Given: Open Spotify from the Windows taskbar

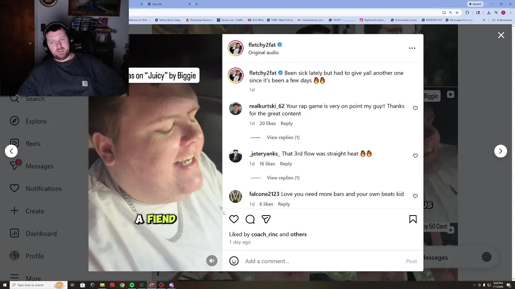Looking at the screenshot, I should tap(132, 285).
